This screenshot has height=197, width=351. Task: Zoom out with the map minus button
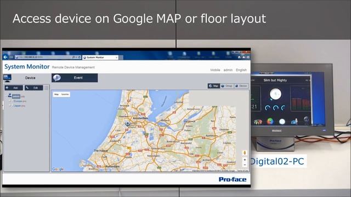click(245, 165)
